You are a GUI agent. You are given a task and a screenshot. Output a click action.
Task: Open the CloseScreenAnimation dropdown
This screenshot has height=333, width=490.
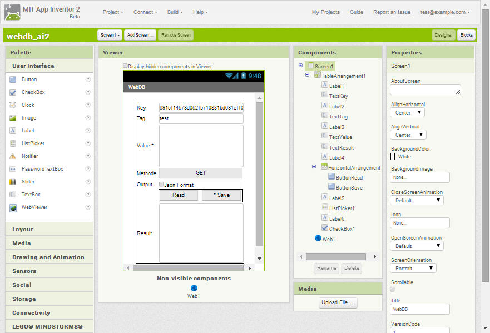click(x=417, y=200)
